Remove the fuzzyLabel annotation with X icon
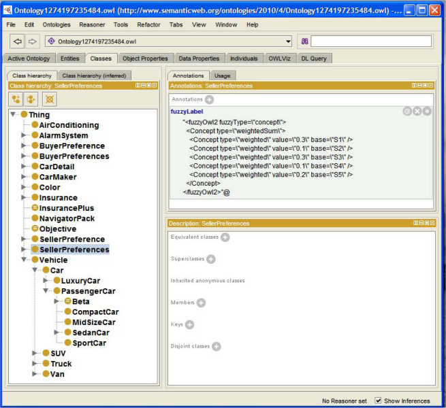 coord(417,111)
